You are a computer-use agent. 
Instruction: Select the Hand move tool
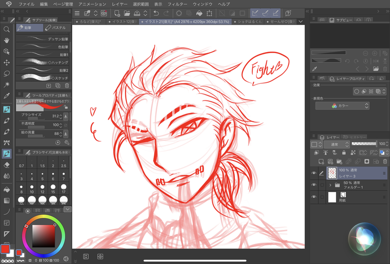point(7,40)
